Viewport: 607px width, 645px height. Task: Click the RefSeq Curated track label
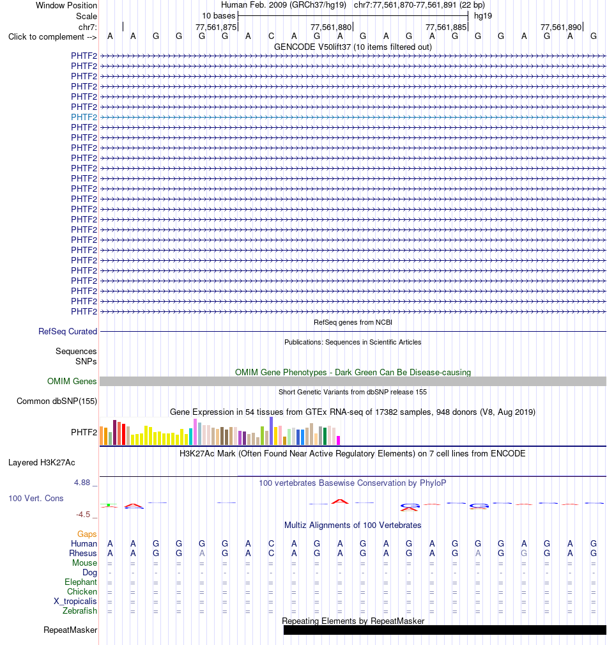click(68, 331)
